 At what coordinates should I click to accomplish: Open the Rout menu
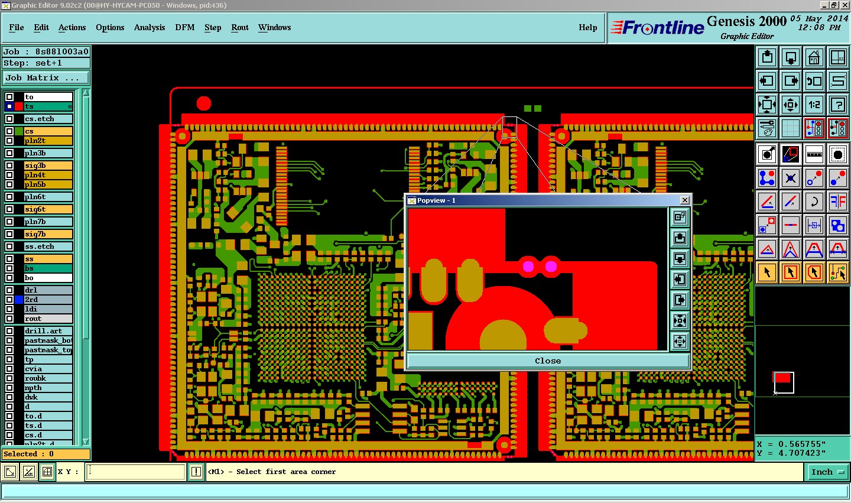(240, 27)
